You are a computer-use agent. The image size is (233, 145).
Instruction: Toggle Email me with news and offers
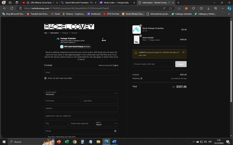[46, 78]
